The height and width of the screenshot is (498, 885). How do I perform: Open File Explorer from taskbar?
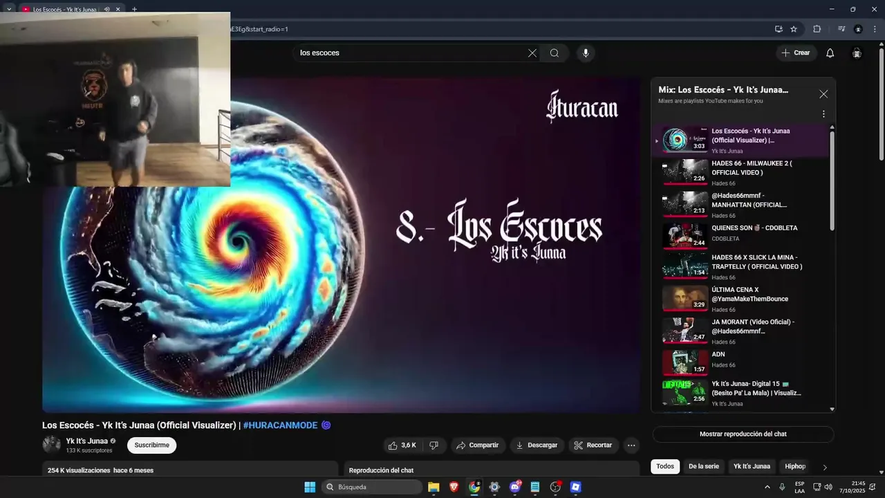click(434, 487)
